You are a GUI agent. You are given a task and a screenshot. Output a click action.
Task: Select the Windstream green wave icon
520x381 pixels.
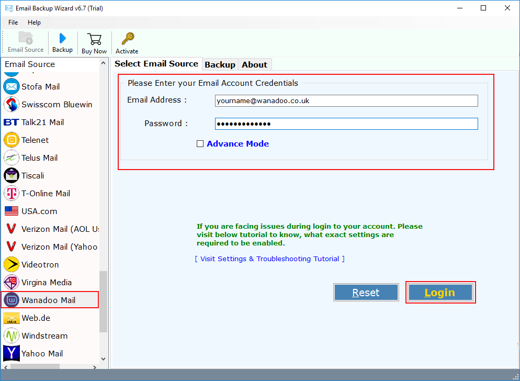(12, 336)
